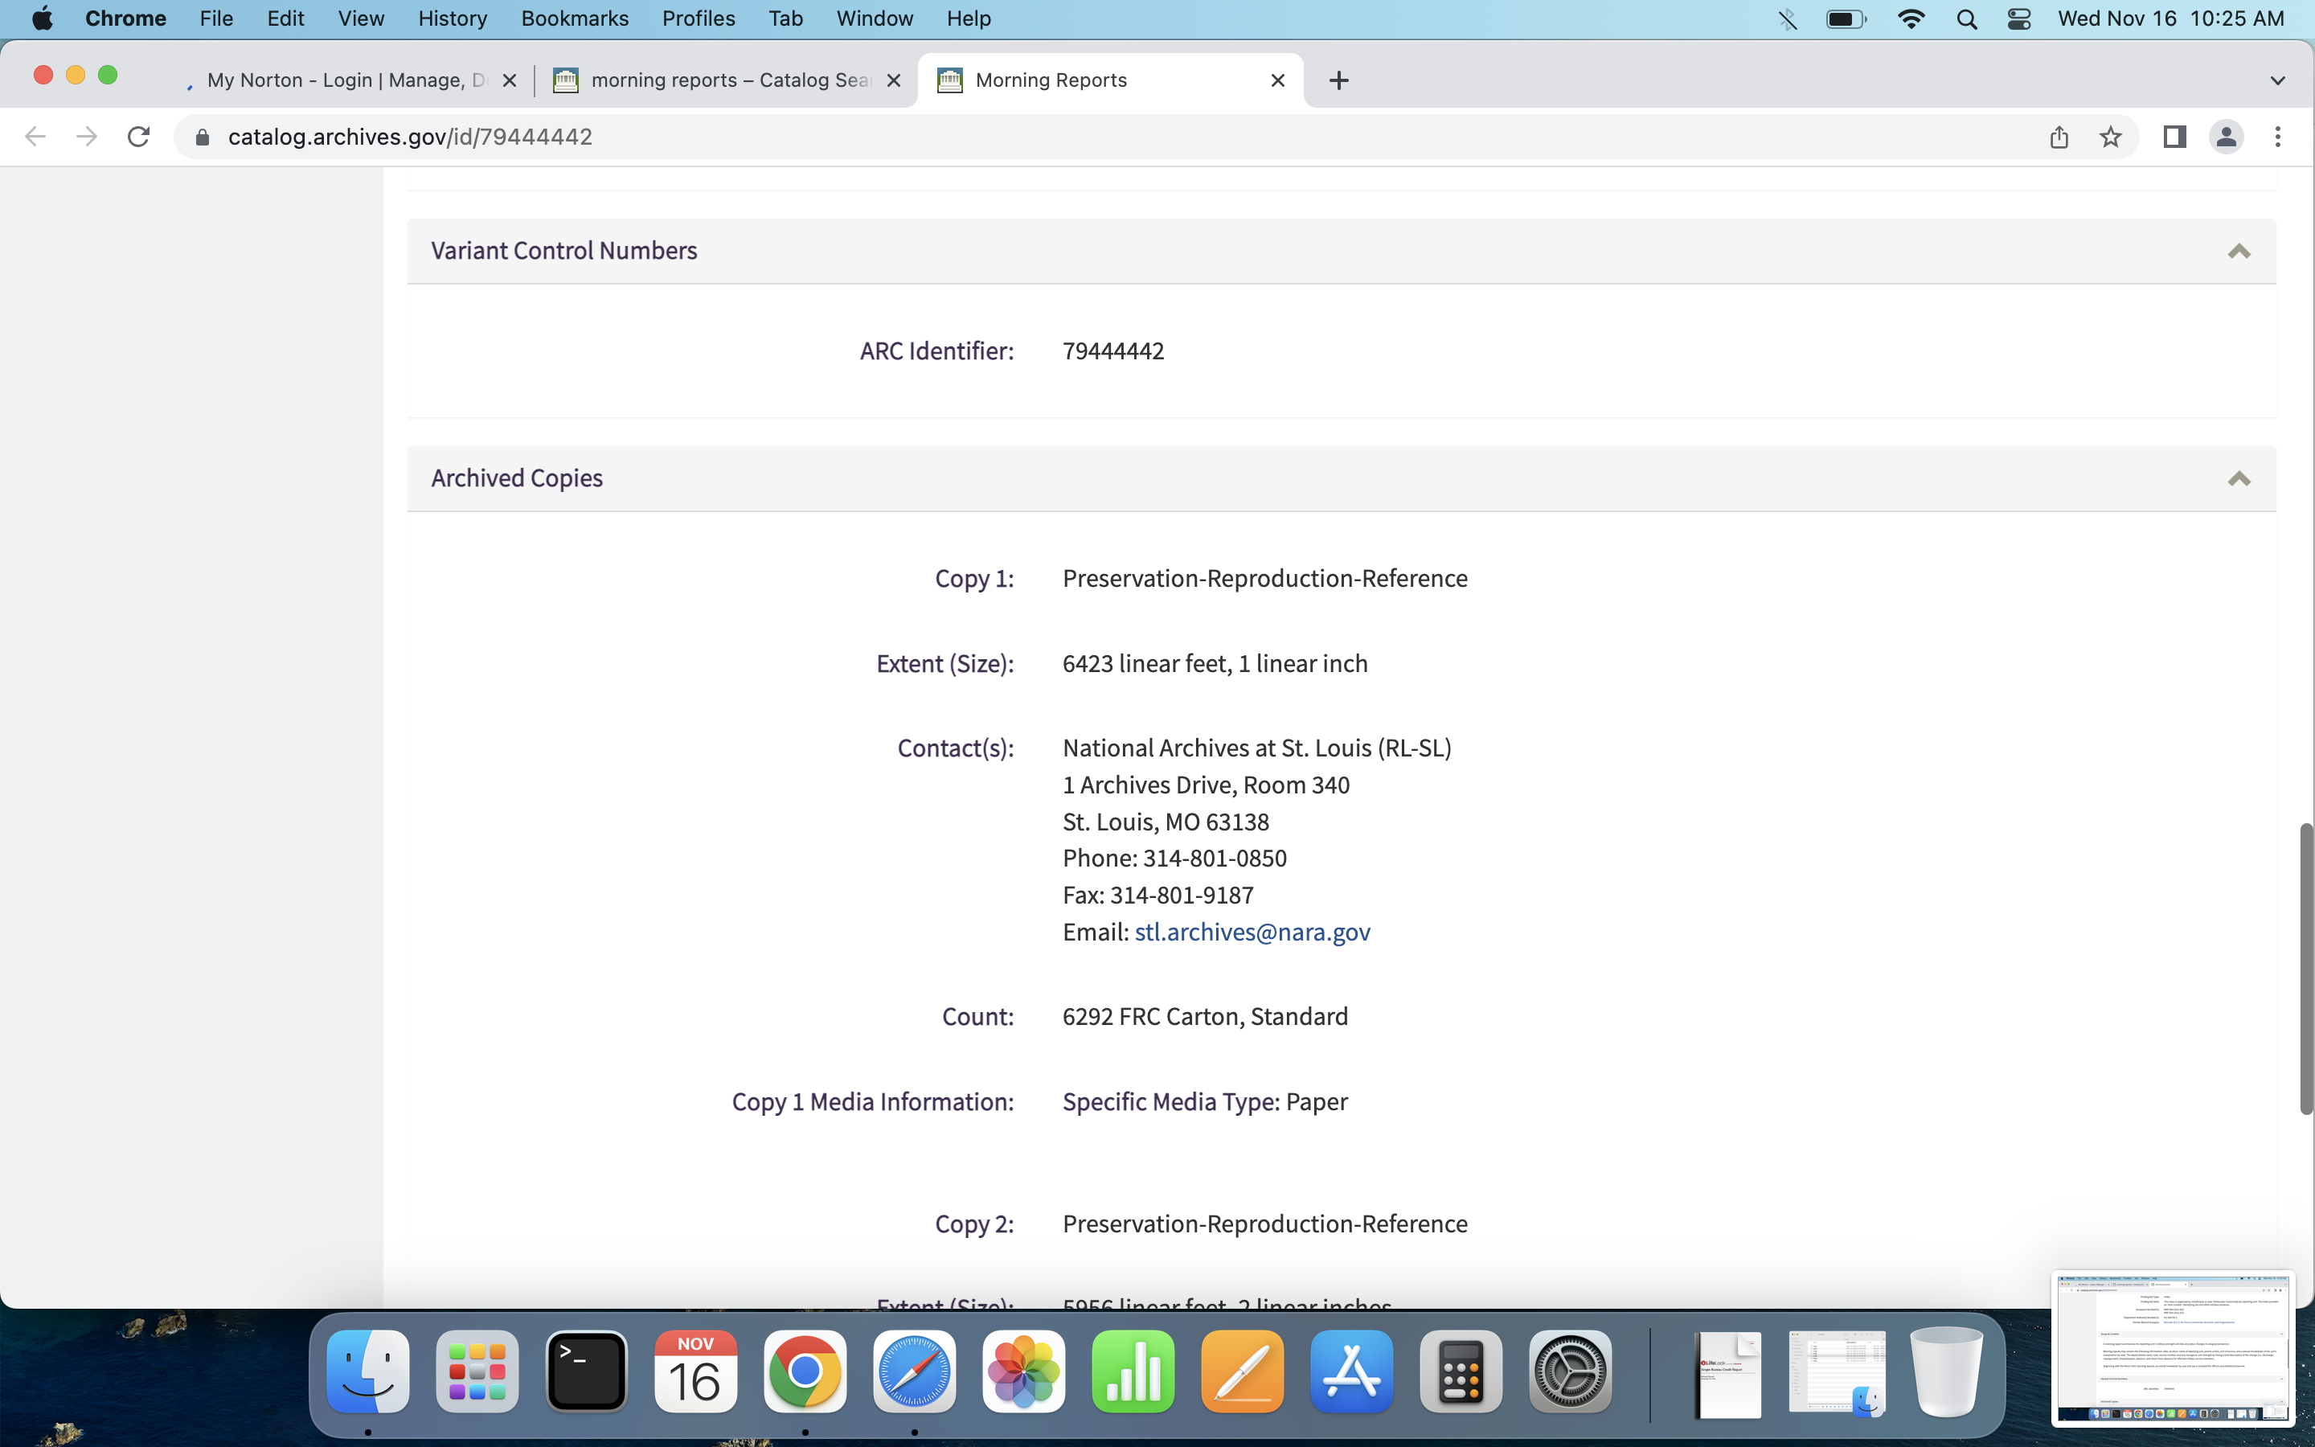
Task: Open macOS Control Center toggle icon
Action: point(2018,19)
